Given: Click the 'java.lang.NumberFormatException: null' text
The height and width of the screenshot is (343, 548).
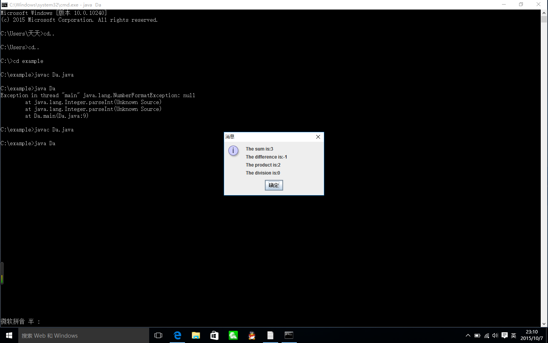Looking at the screenshot, I should tap(139, 95).
